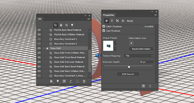The width and height of the screenshot is (194, 103).
Task: Toggle Catch Shadows checkbox
Action: [104, 27]
